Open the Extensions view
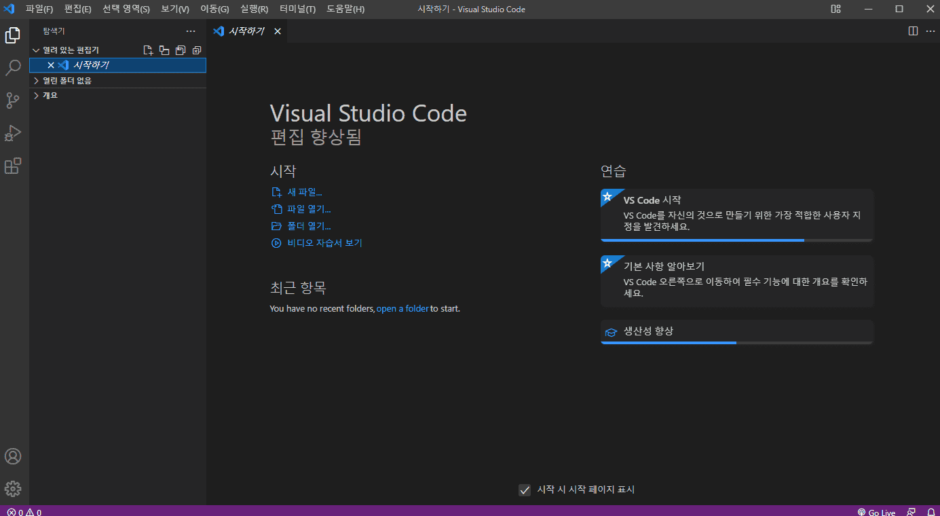This screenshot has width=940, height=516. (x=12, y=166)
